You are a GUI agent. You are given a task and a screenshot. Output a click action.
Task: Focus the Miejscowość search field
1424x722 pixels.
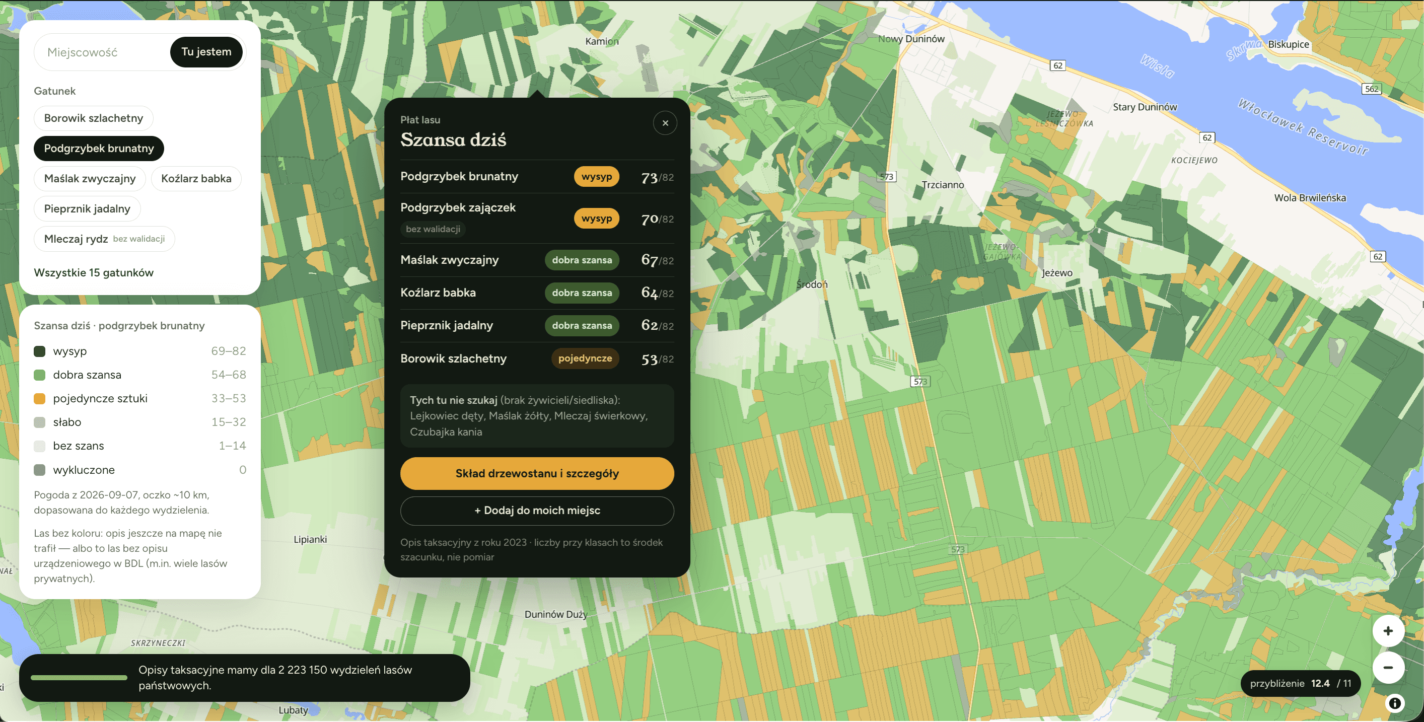pyautogui.click(x=102, y=52)
